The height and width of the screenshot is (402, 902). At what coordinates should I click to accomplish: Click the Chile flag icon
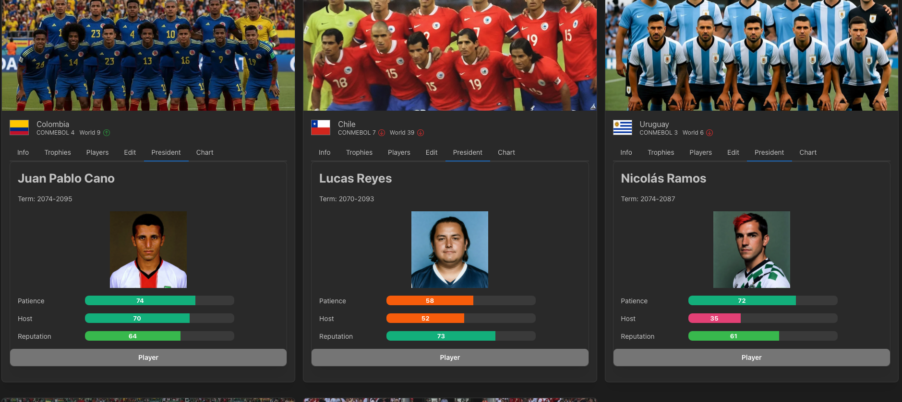tap(321, 127)
